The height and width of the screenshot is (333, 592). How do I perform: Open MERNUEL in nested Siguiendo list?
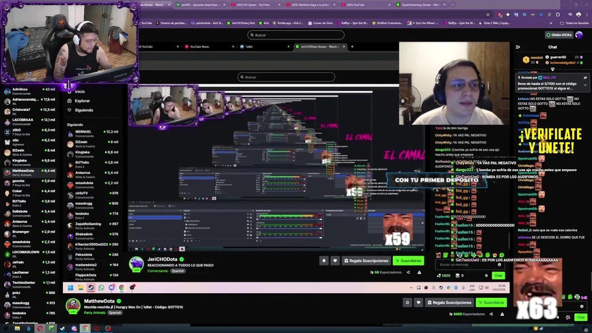coord(92,133)
